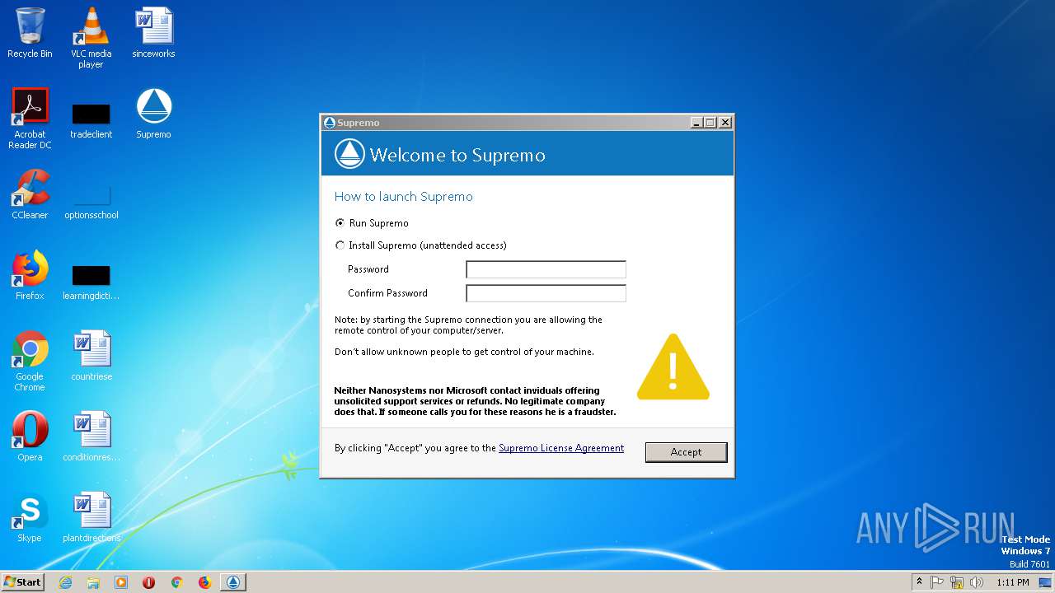
Task: Open the plantdirections Word document
Action: pos(91,517)
